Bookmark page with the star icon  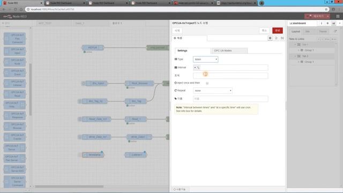326,10
